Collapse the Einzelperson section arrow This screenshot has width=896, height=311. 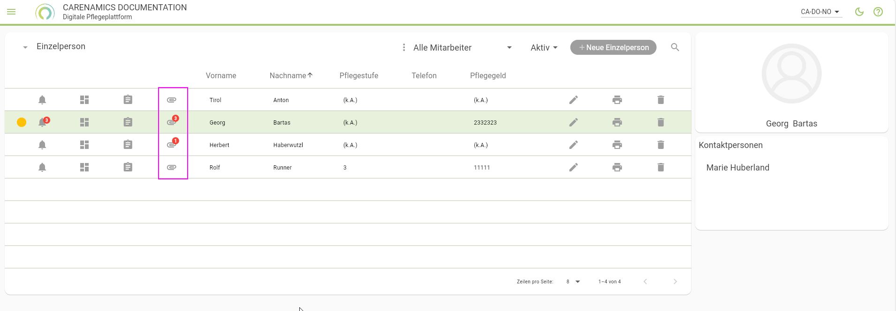(x=25, y=47)
